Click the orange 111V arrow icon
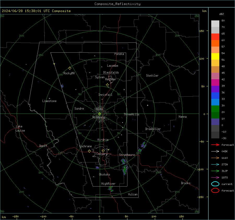The image size is (235, 220). (215, 158)
